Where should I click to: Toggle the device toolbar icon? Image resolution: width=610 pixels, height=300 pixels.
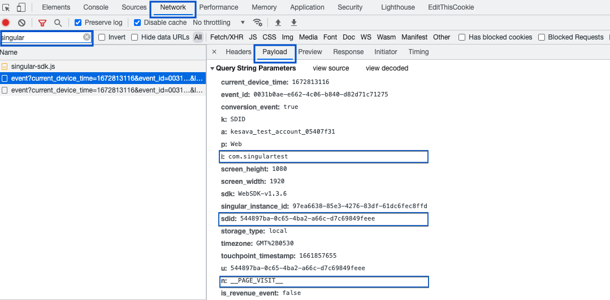pos(21,8)
